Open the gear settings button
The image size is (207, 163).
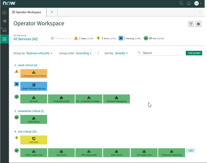198,24
